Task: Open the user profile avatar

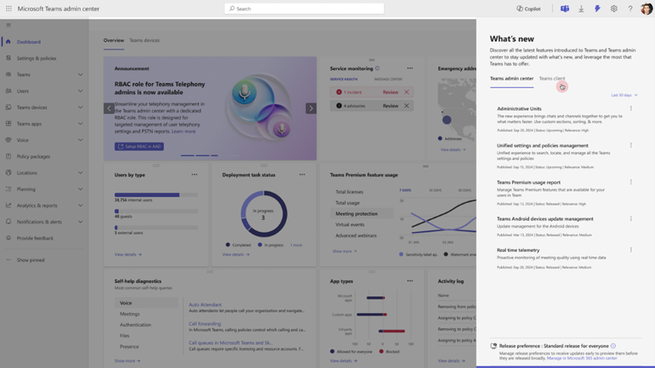Action: (x=646, y=9)
